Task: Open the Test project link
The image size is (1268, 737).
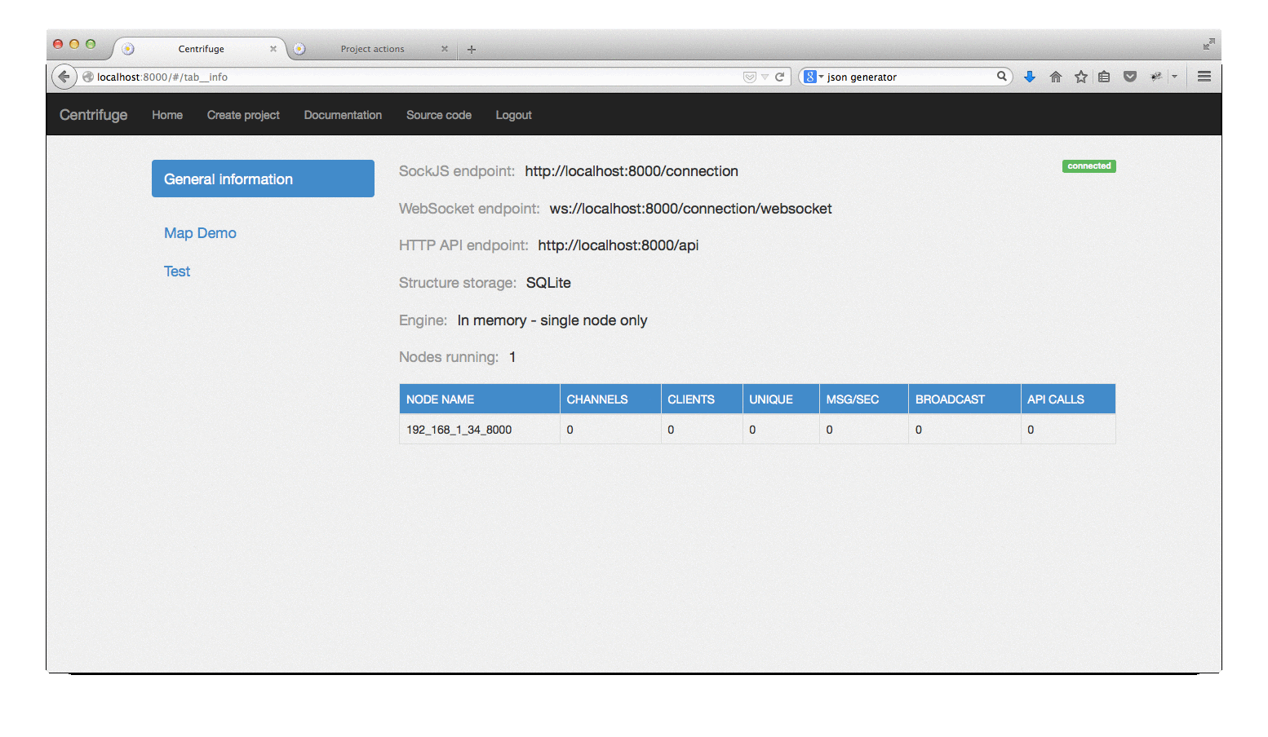Action: click(x=177, y=271)
